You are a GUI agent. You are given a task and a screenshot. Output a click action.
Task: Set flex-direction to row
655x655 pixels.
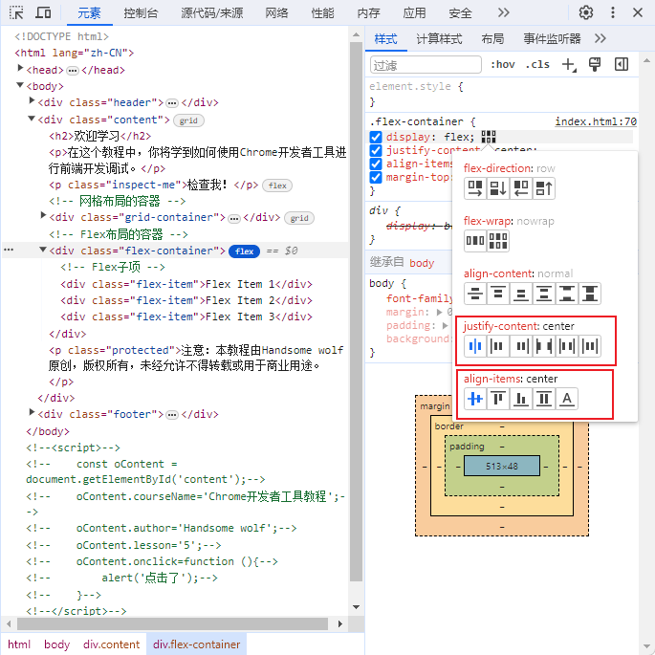point(475,188)
